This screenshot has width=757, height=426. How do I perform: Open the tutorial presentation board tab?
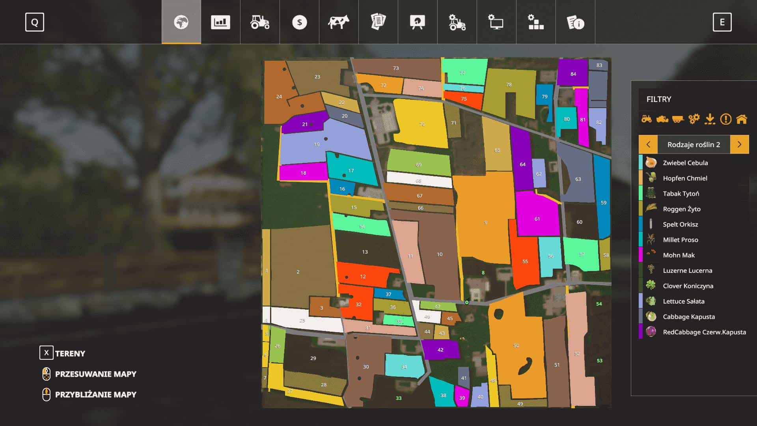click(418, 22)
